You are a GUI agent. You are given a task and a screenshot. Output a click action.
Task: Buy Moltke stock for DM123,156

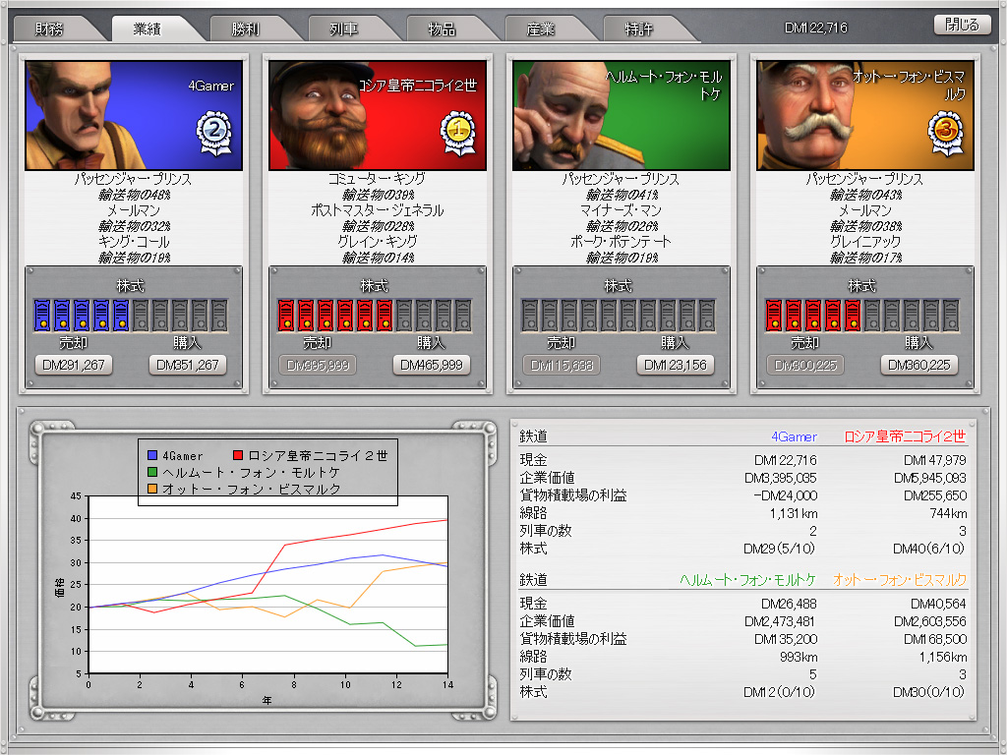676,365
